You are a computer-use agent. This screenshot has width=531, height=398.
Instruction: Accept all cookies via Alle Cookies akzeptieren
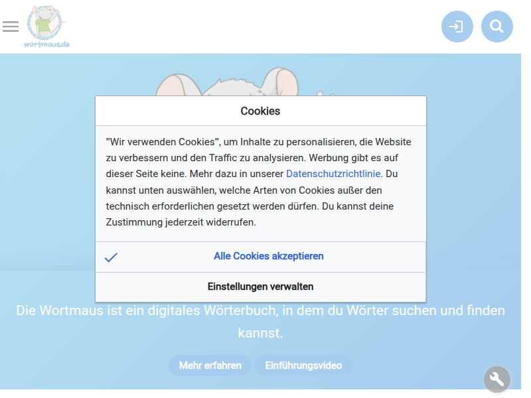[260, 257]
